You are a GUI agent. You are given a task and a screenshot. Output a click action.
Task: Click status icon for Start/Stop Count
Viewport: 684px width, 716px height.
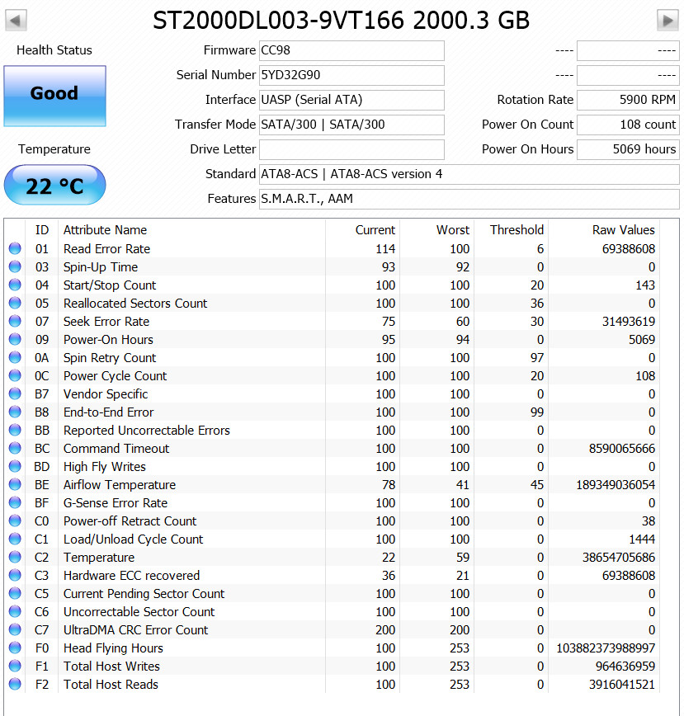[x=15, y=285]
